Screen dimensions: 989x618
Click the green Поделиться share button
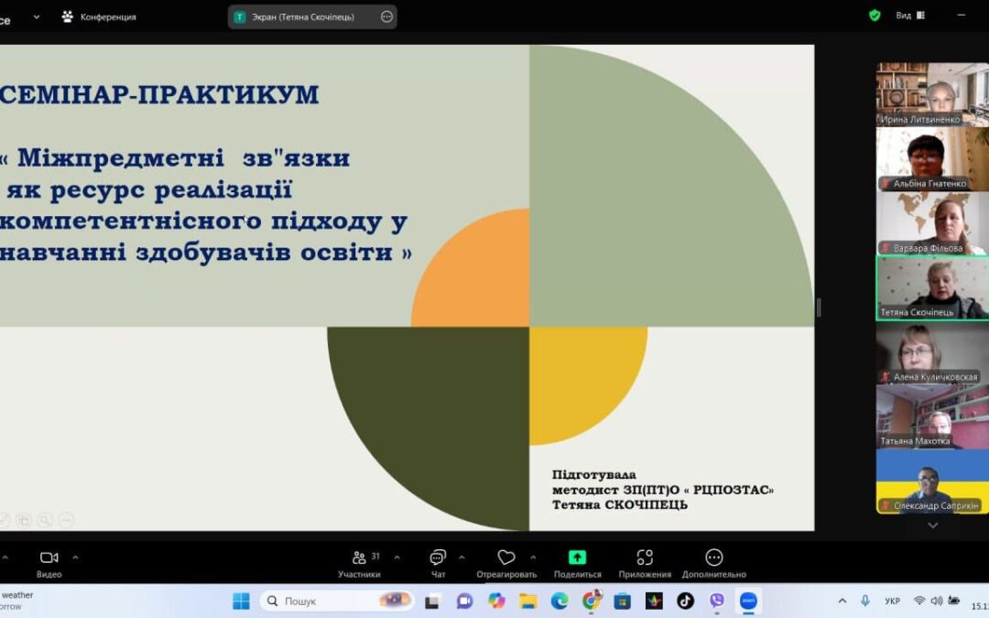576,557
